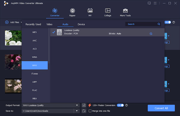Click the Add Files plus icon
The height and width of the screenshot is (116, 180).
(7, 22)
